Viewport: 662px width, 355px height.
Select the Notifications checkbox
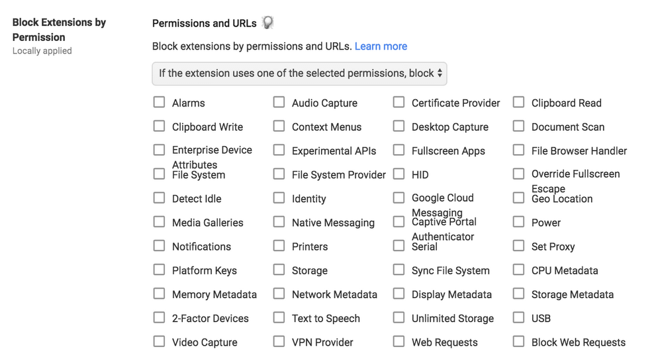[159, 246]
